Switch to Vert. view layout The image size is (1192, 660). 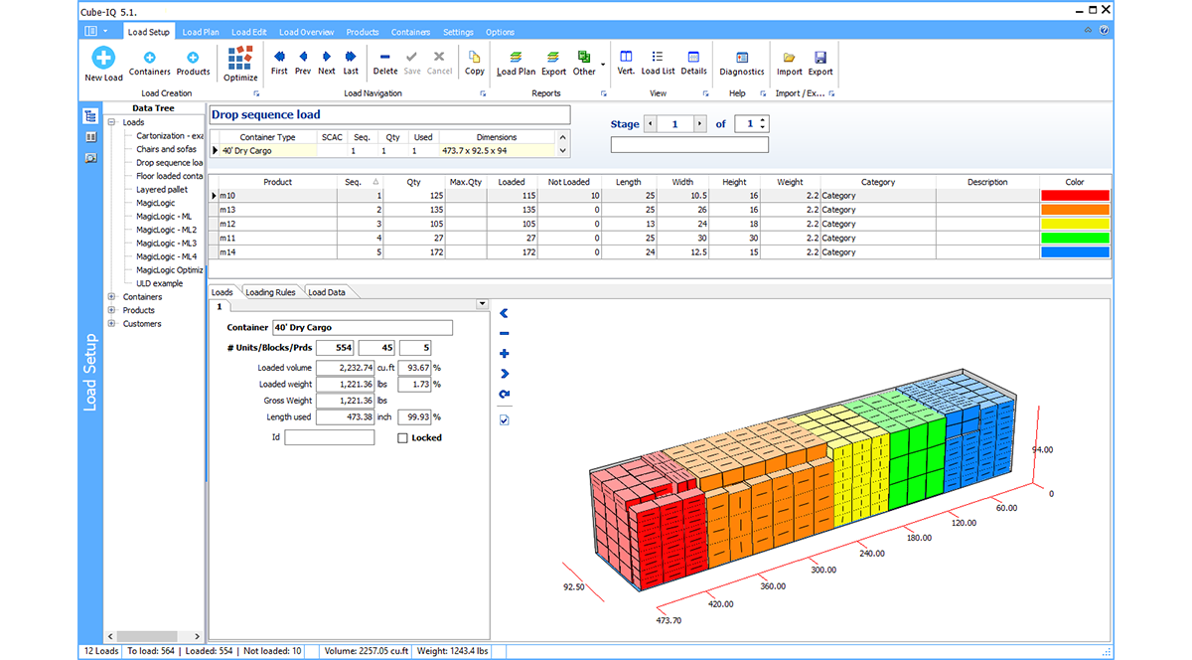626,64
